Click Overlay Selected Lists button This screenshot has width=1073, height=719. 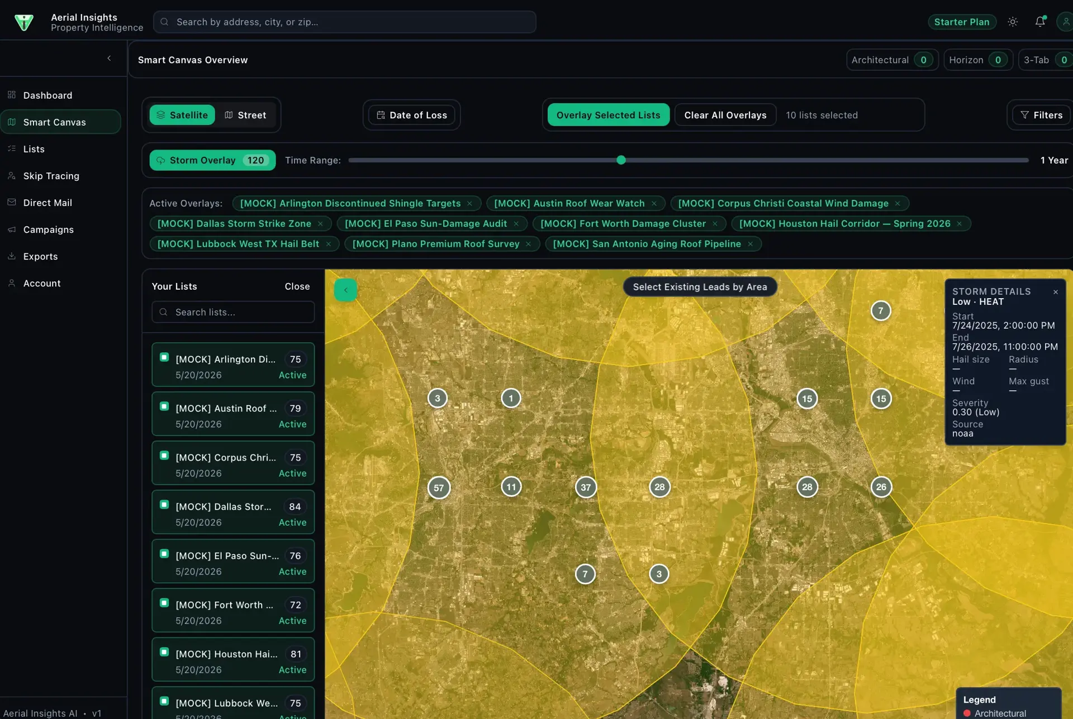[608, 115]
